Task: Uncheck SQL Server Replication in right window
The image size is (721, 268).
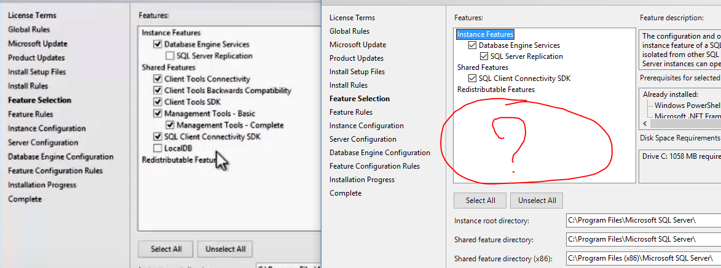Action: tap(484, 56)
